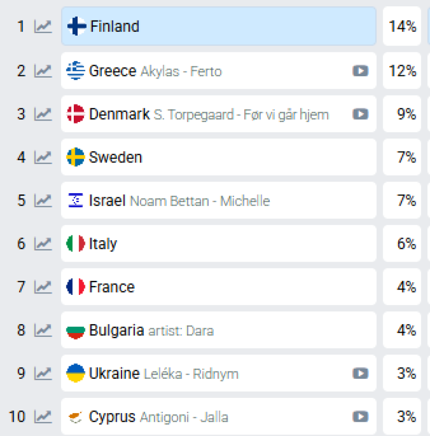Open the trend chart icon beside Italy
The height and width of the screenshot is (436, 430).
pos(43,244)
